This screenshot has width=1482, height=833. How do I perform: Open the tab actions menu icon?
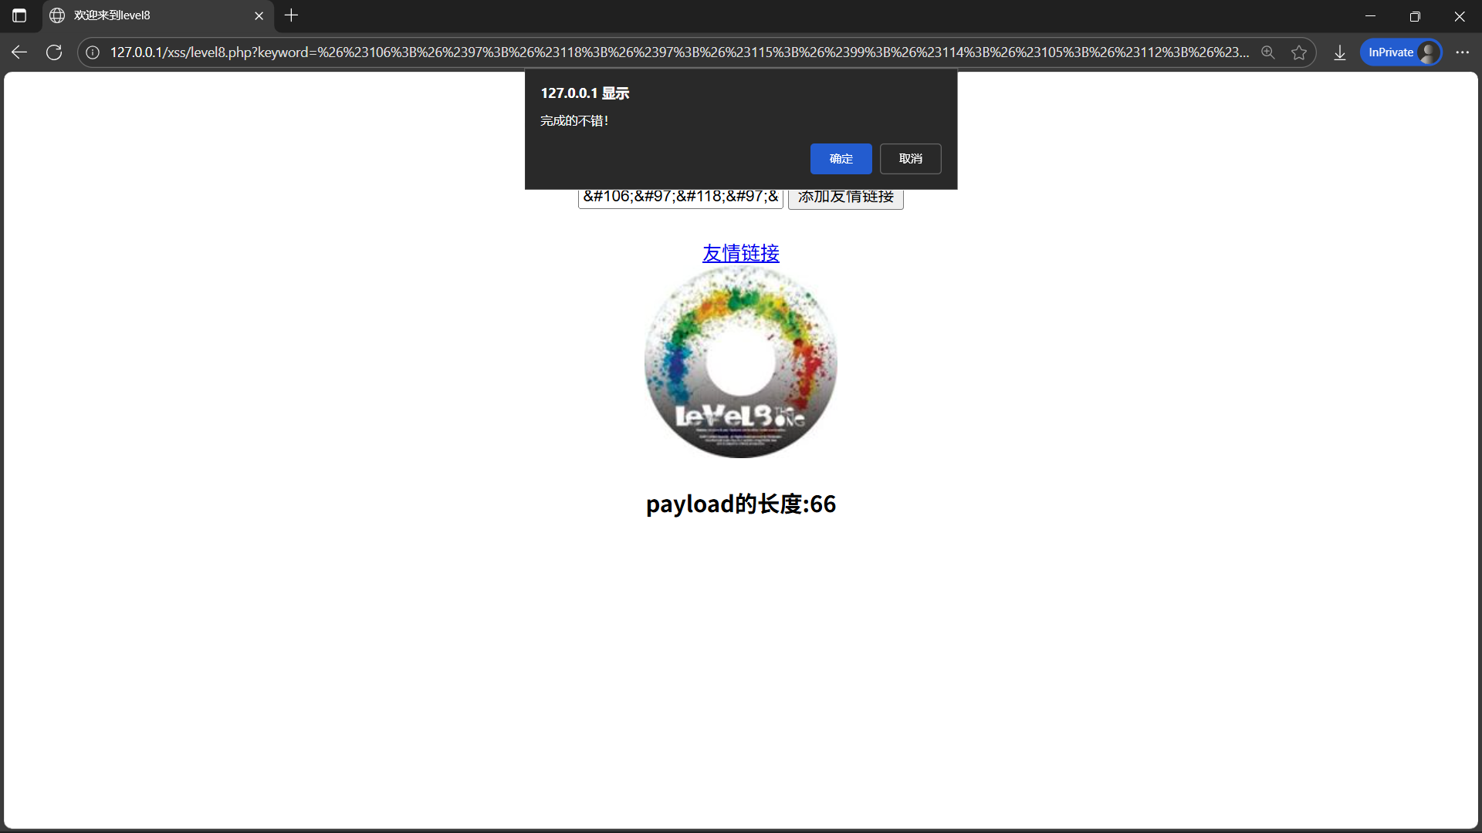tap(19, 15)
